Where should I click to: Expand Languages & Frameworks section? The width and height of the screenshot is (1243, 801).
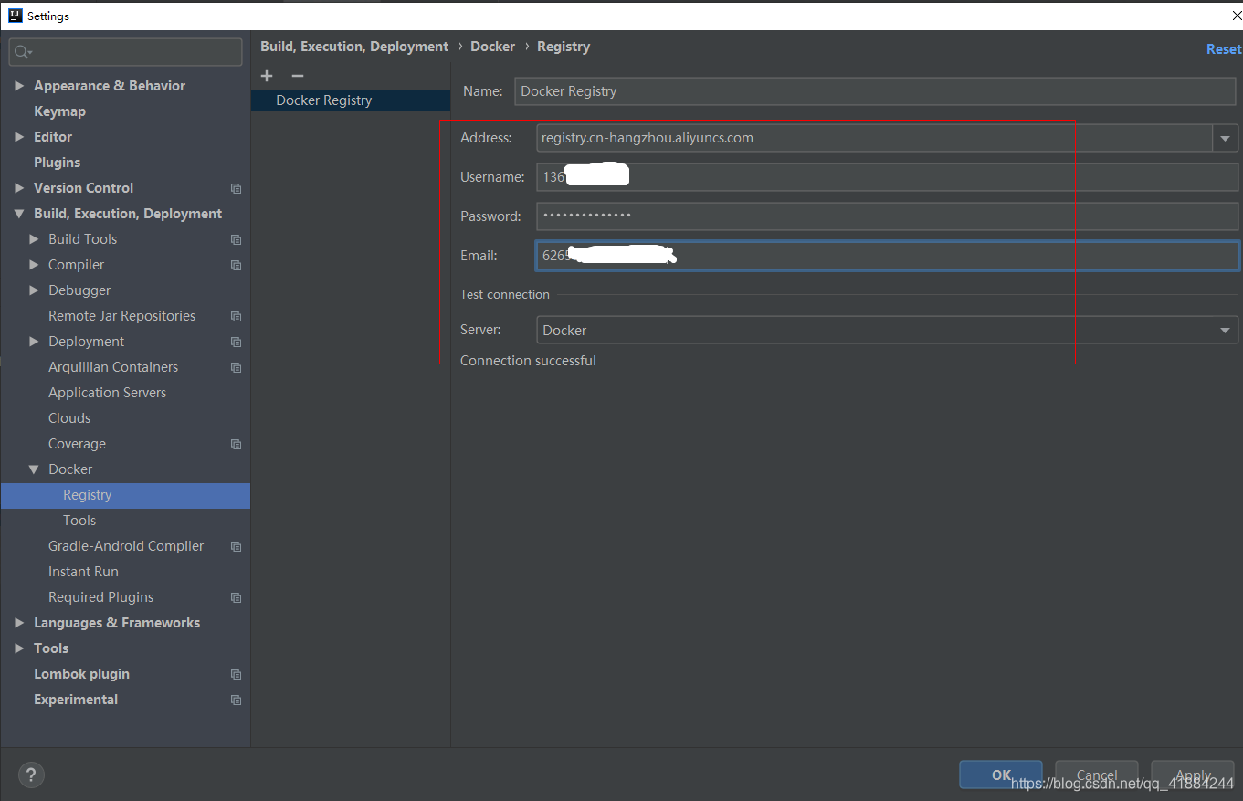click(x=19, y=623)
